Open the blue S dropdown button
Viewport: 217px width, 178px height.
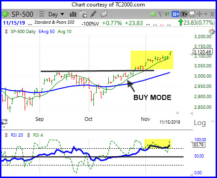pyautogui.click(x=175, y=14)
